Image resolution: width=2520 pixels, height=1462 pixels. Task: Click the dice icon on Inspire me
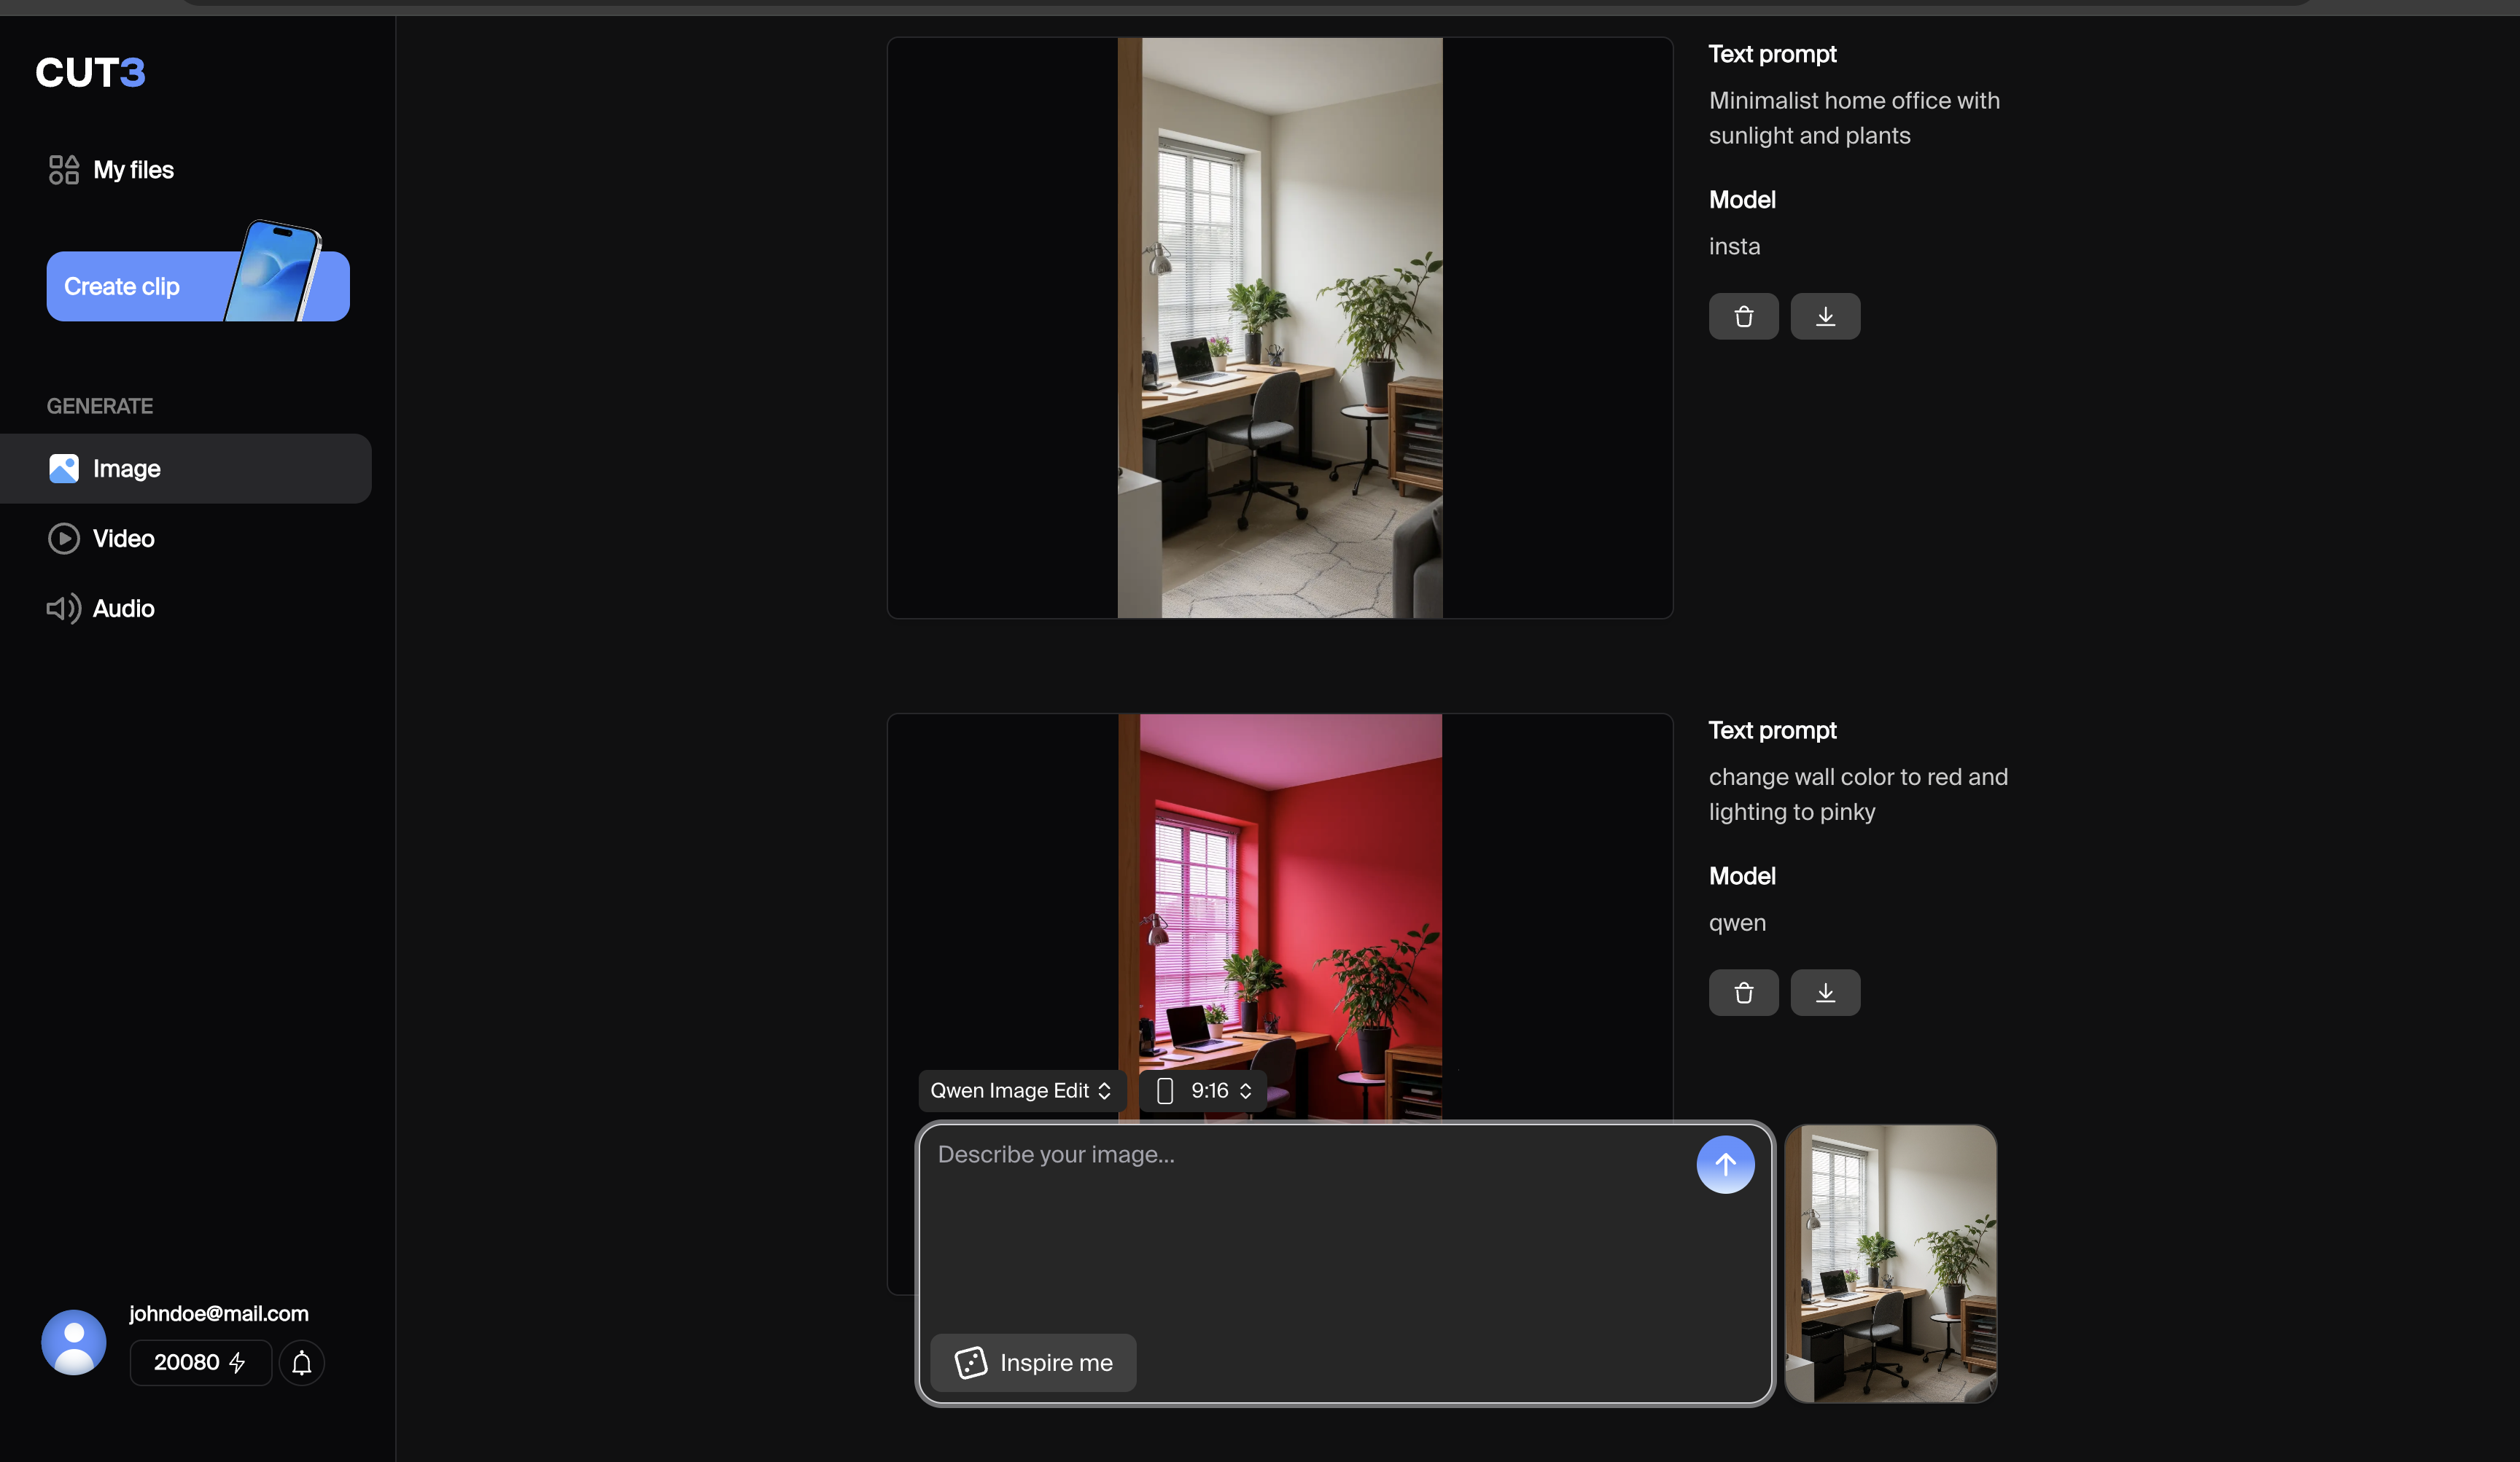[x=968, y=1362]
